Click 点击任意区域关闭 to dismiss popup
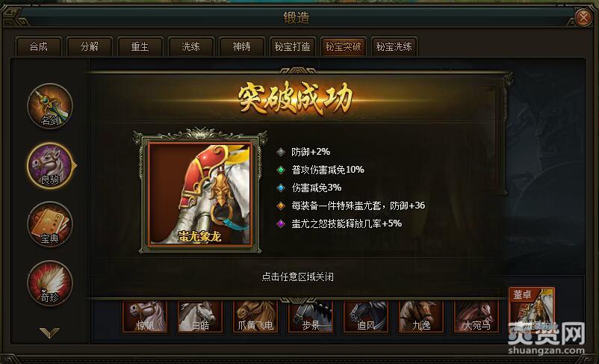 pos(297,277)
